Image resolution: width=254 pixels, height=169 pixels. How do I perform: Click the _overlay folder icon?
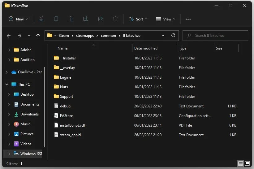(56, 67)
